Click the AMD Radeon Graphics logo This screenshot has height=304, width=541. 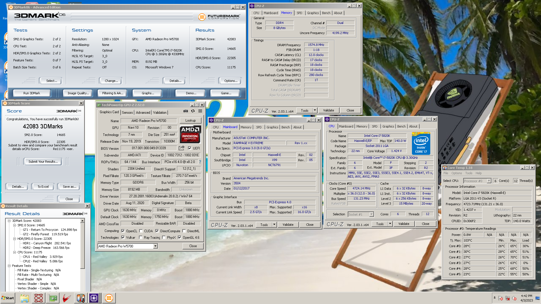[x=190, y=135]
